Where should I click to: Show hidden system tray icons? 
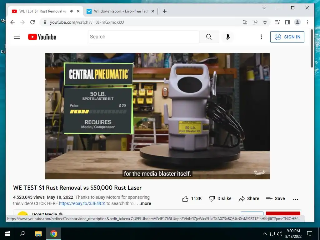(x=264, y=234)
